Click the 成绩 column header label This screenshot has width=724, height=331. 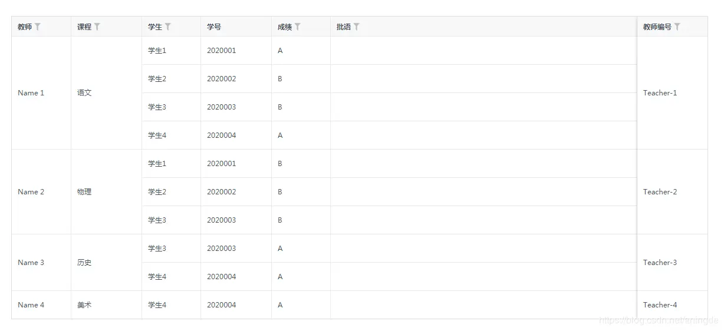pyautogui.click(x=285, y=27)
